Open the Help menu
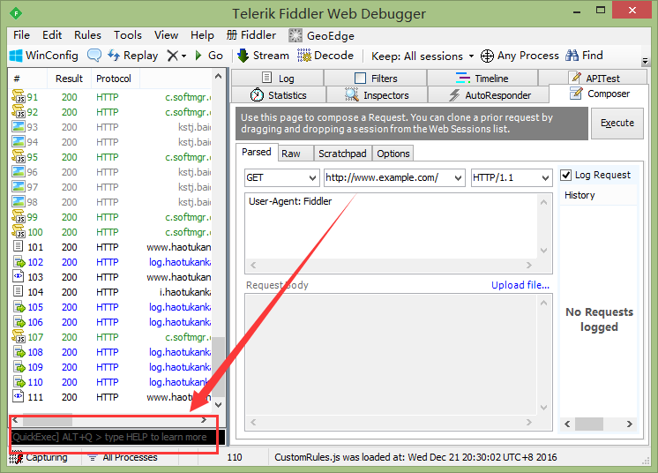The width and height of the screenshot is (658, 473). (202, 35)
